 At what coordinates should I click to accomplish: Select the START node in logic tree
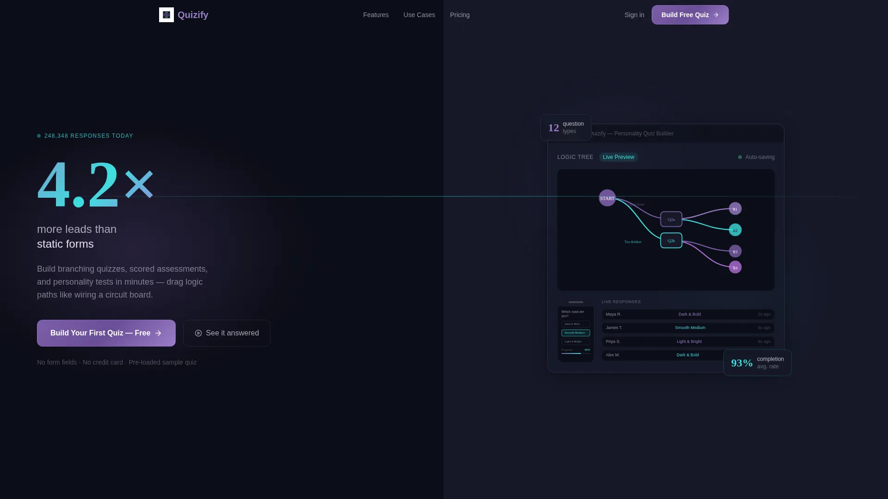point(607,198)
